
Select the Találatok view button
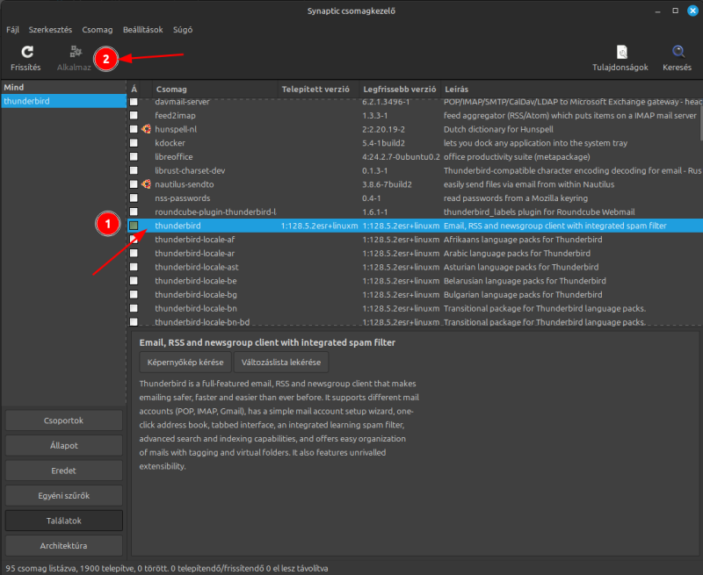[63, 521]
